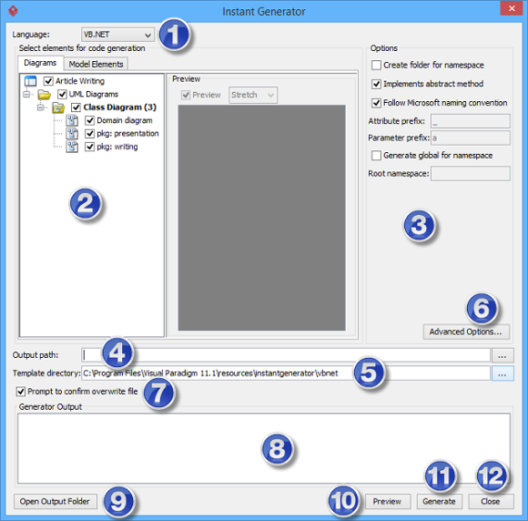Click the Attribute prefix field
The width and height of the screenshot is (528, 521).
tap(471, 121)
